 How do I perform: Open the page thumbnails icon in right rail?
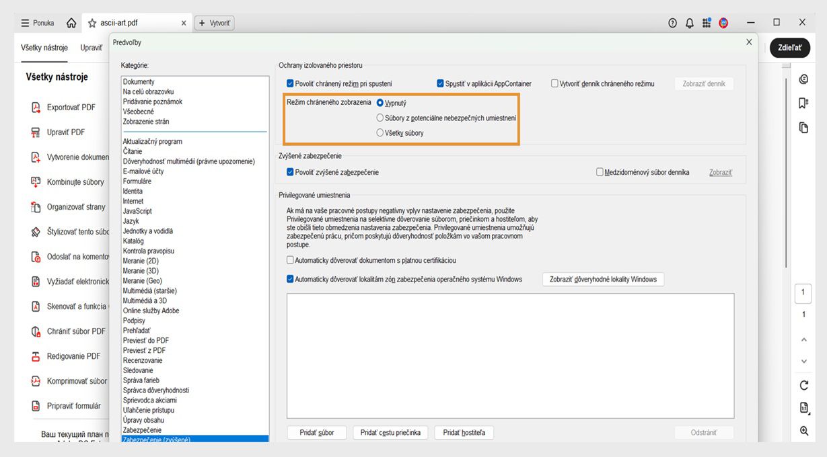tap(803, 127)
